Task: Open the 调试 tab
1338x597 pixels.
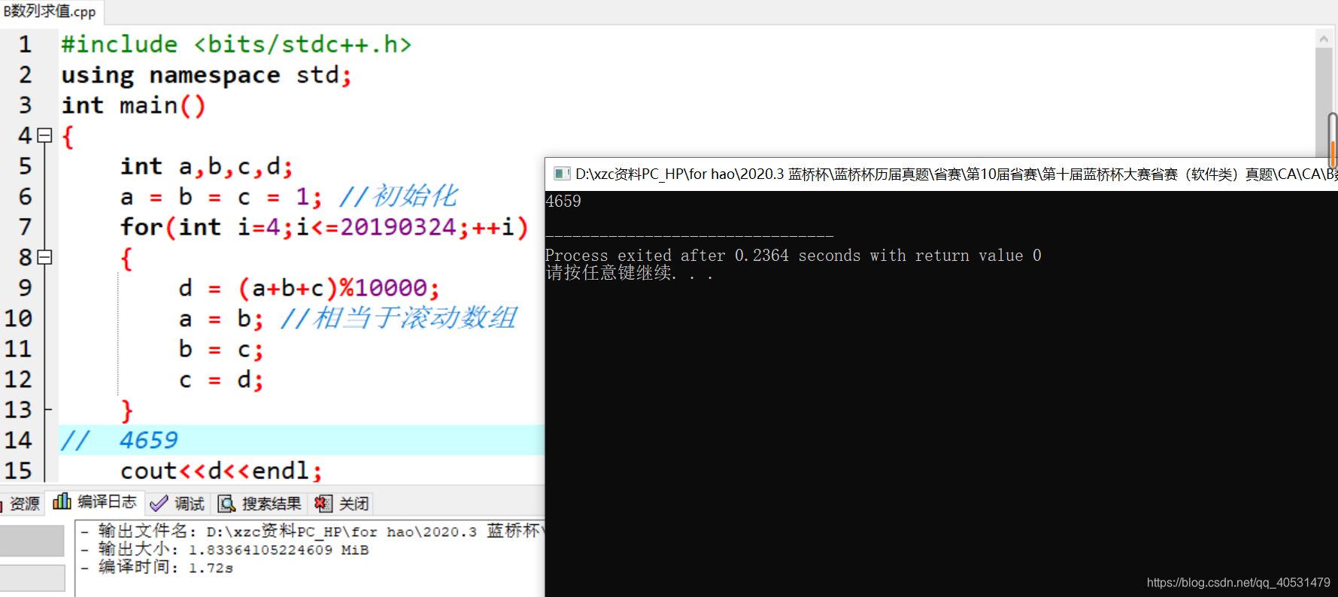Action: [x=177, y=503]
